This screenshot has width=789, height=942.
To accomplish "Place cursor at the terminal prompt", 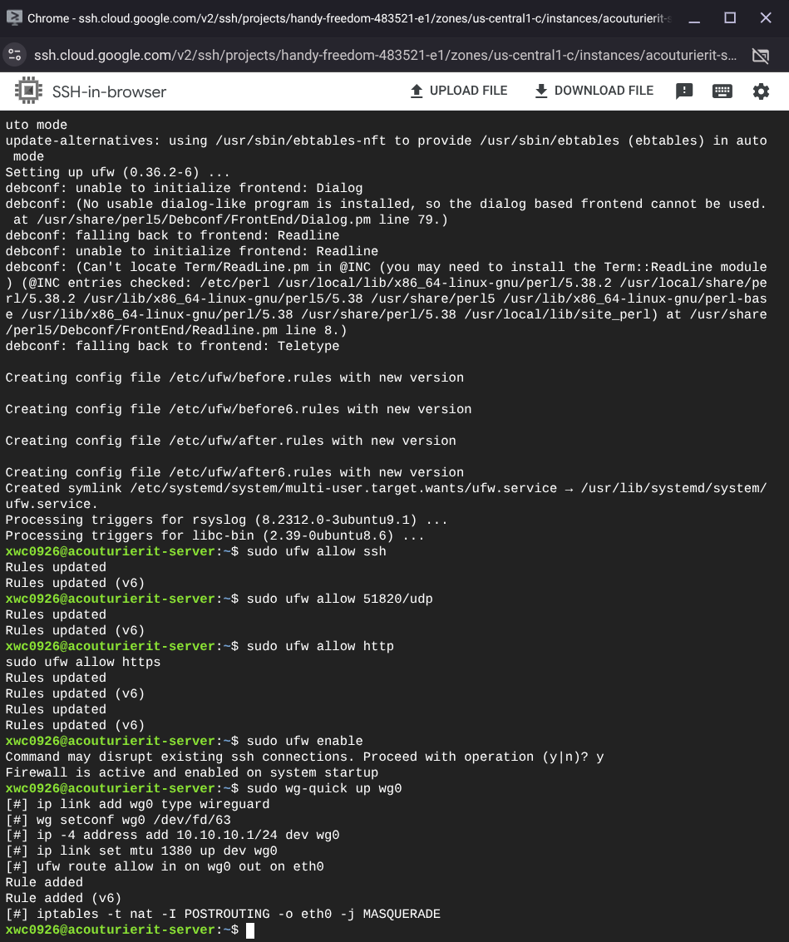I will 249,930.
